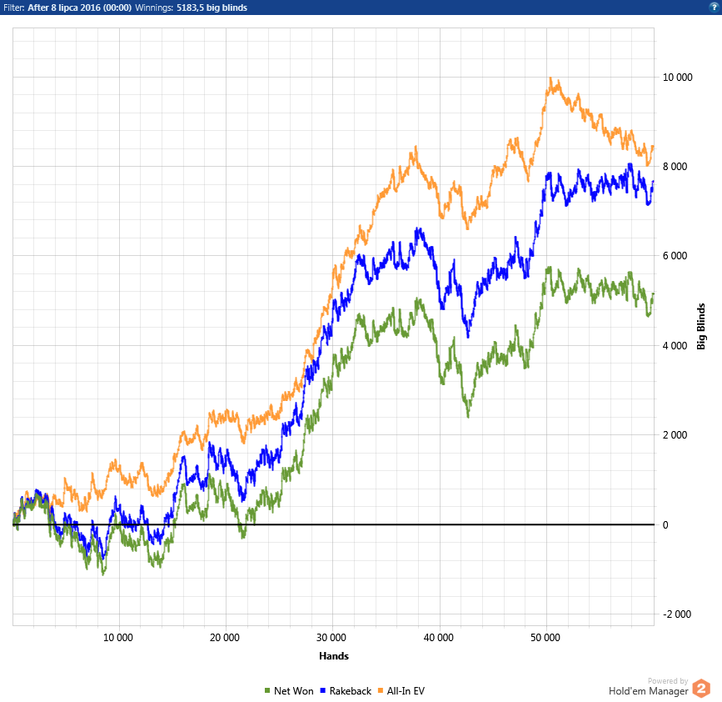Click the '10 000' x-axis hands label
Viewport: 722px width, 702px height.
pos(118,638)
